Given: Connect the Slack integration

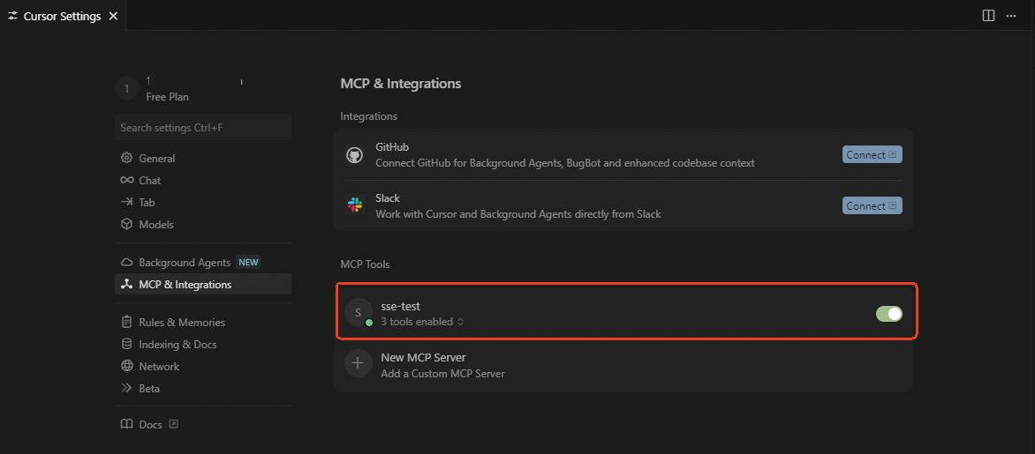Looking at the screenshot, I should [x=872, y=205].
